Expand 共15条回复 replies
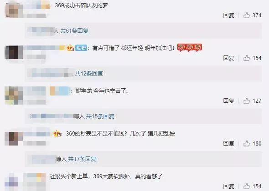269x191 pixels. pyautogui.click(x=100, y=116)
